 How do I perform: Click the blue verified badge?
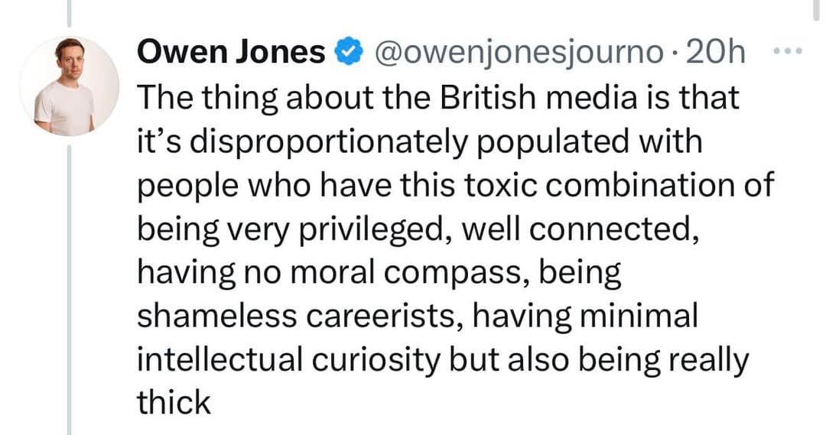point(347,53)
